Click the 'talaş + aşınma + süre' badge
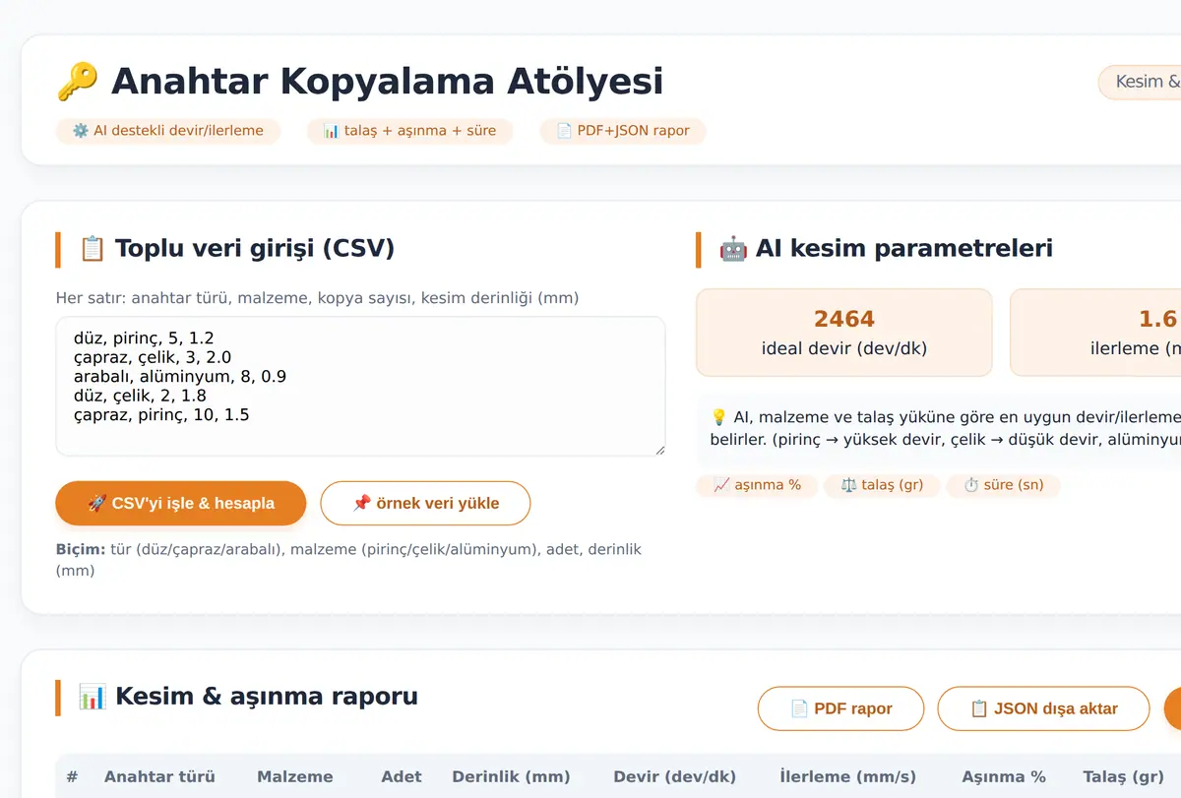The height and width of the screenshot is (798, 1181). pyautogui.click(x=409, y=130)
